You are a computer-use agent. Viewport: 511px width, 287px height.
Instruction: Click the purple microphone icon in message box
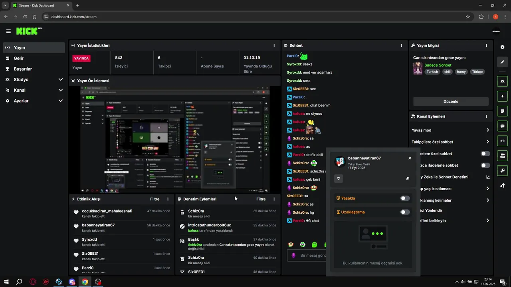click(x=293, y=255)
